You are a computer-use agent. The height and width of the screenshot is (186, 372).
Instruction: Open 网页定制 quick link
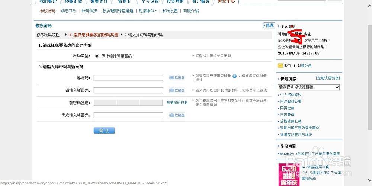click(287, 108)
